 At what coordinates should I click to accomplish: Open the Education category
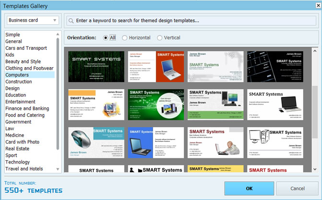pyautogui.click(x=16, y=95)
